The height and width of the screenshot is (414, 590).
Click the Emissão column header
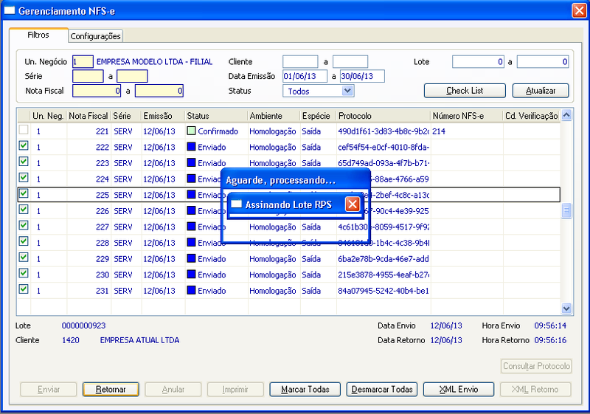pyautogui.click(x=163, y=116)
